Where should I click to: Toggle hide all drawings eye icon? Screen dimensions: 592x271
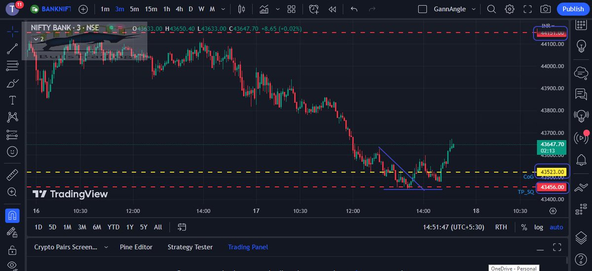pos(13,266)
